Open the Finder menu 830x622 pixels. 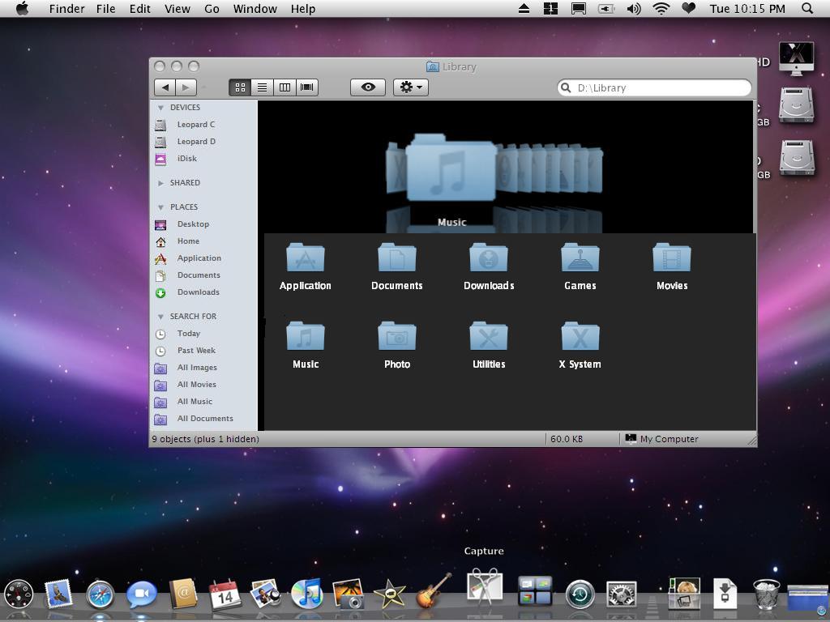[66, 9]
